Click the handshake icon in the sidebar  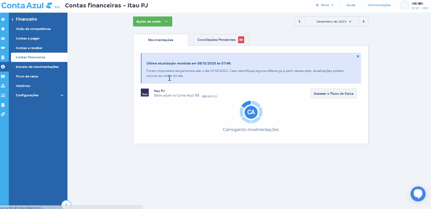3,48
